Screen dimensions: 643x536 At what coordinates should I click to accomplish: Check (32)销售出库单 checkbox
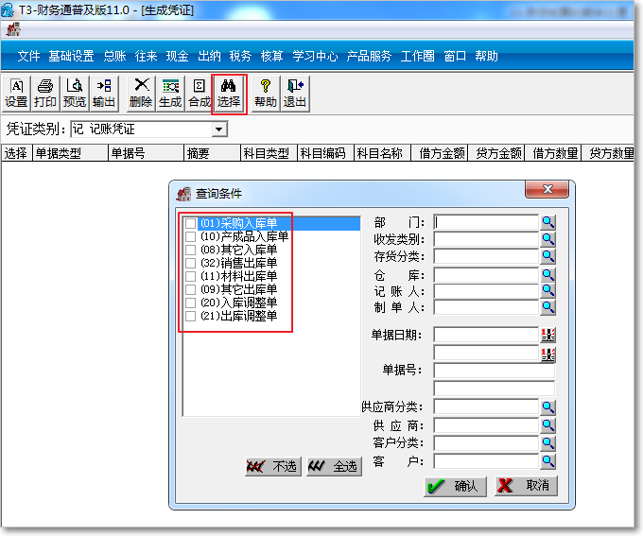190,263
